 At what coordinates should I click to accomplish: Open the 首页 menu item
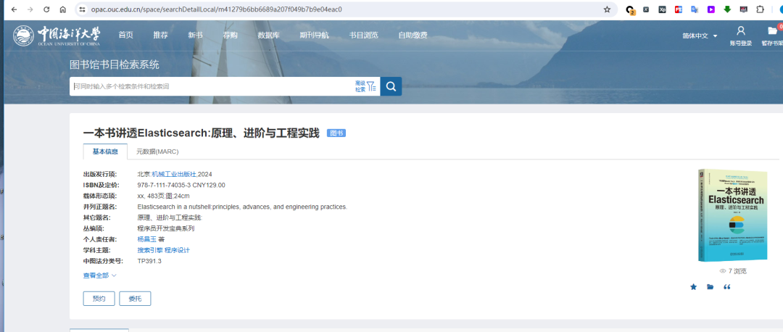point(126,35)
